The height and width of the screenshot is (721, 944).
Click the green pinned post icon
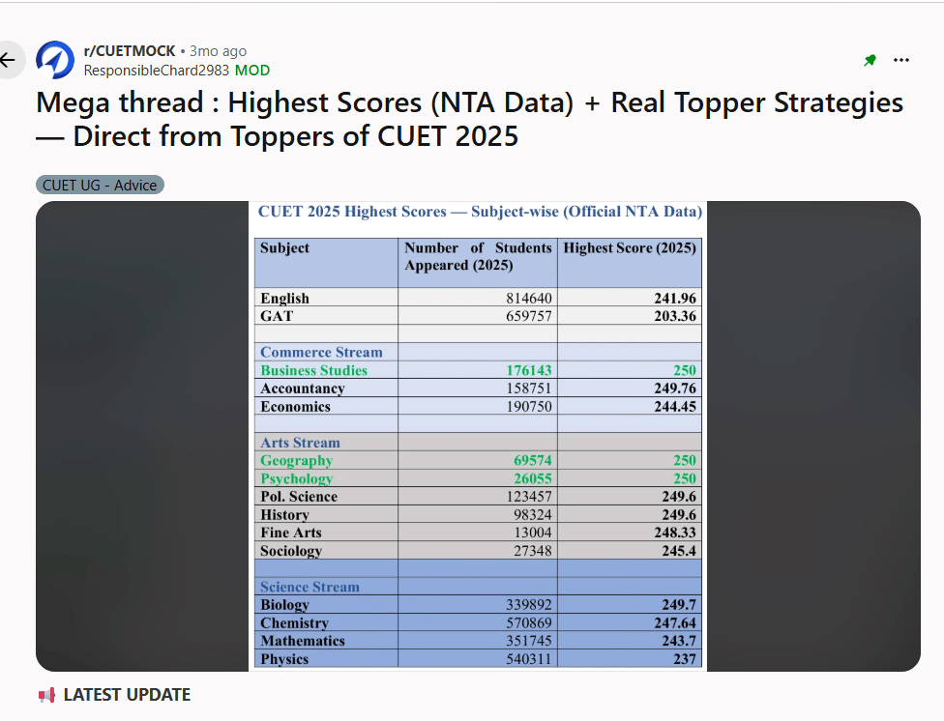(870, 60)
